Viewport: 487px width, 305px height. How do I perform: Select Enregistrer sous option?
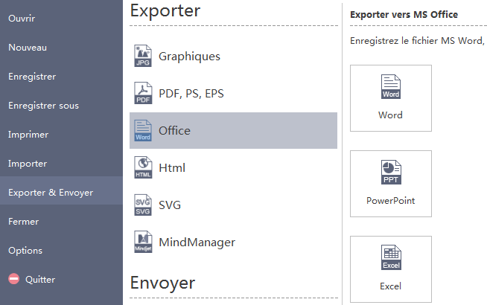(43, 106)
